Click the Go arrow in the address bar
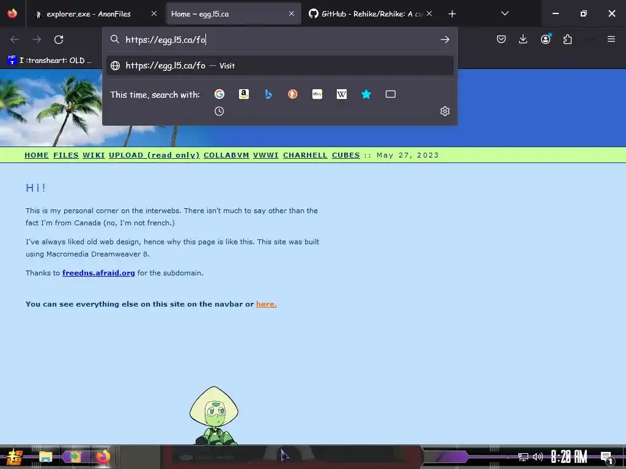This screenshot has width=626, height=469. (x=445, y=40)
